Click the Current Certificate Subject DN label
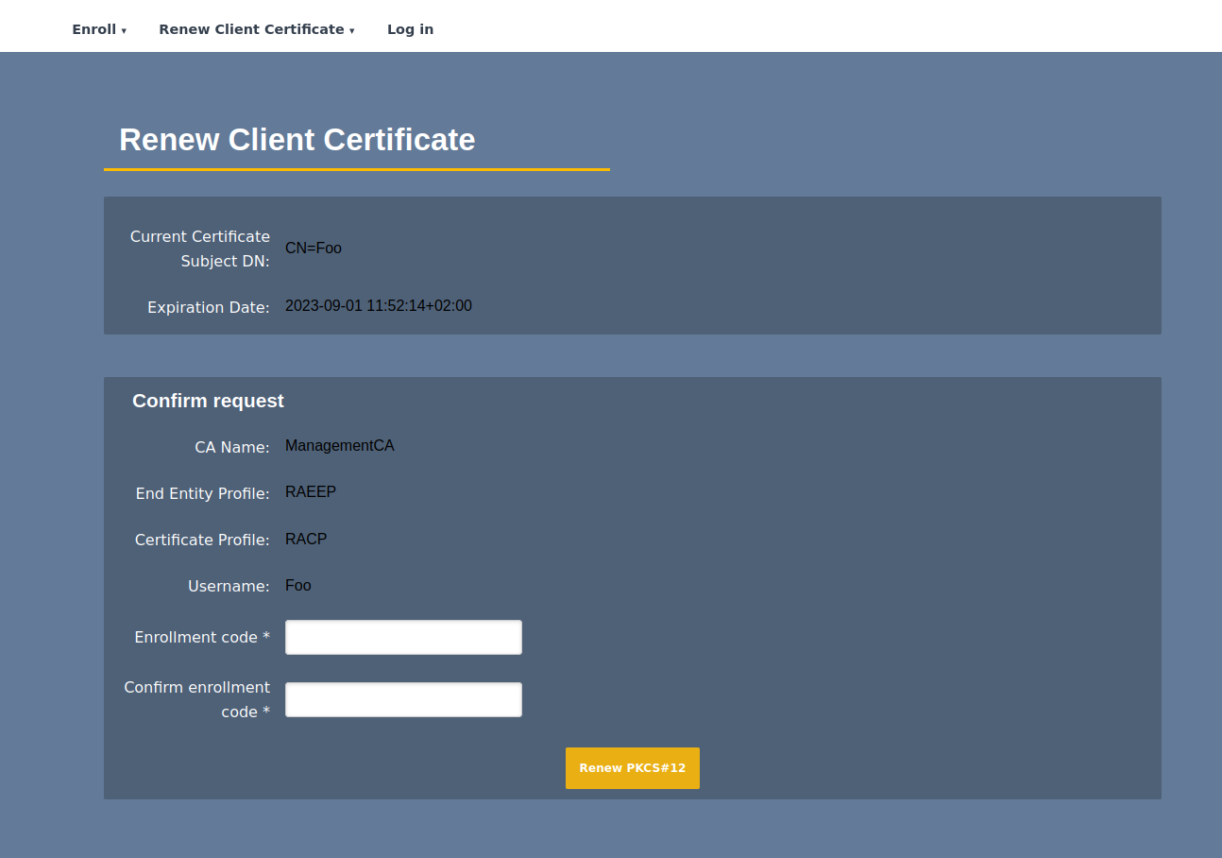 click(x=200, y=249)
